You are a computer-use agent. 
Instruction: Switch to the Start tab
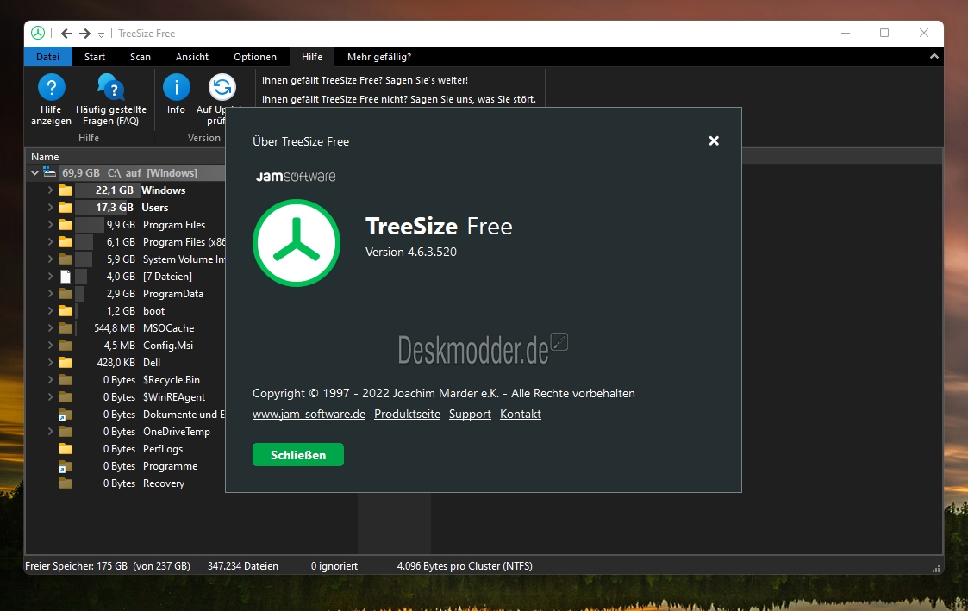click(x=95, y=57)
